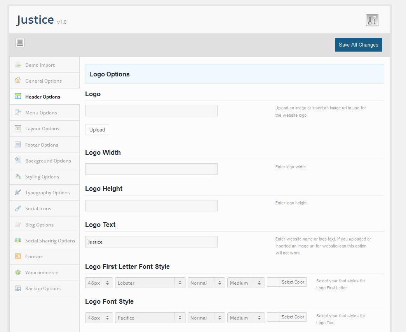Click the Woocommerce box icon
The image size is (406, 332).
[18, 272]
